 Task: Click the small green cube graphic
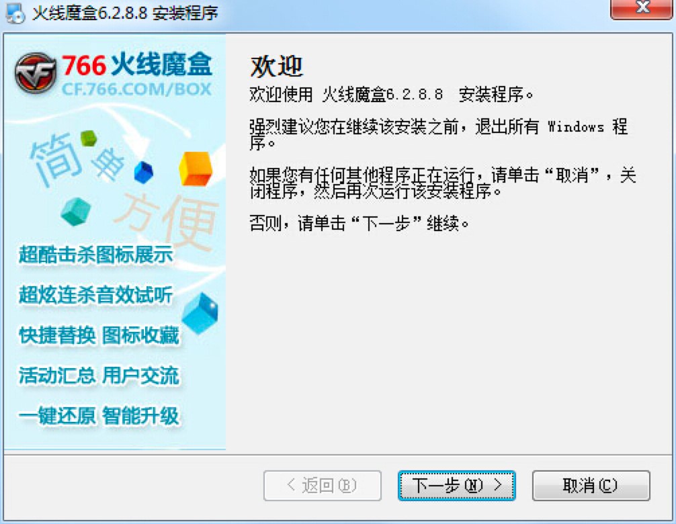coord(89,139)
